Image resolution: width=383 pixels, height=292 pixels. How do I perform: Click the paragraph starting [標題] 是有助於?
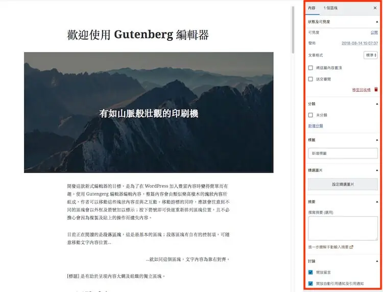pos(116,276)
